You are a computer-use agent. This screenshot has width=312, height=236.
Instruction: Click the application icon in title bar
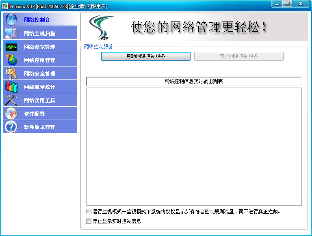(x=5, y=6)
